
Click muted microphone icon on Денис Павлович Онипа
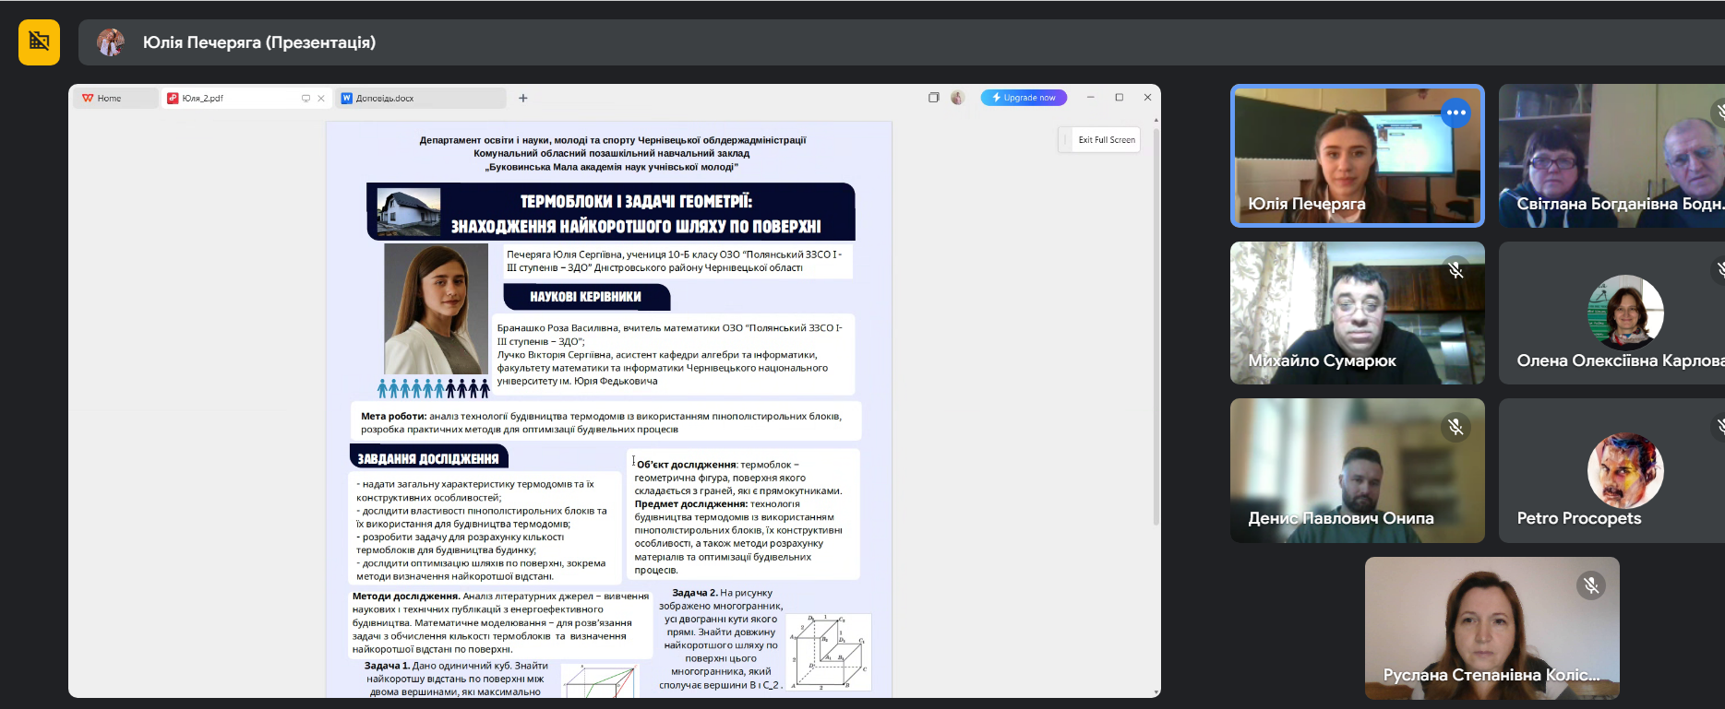tap(1455, 427)
